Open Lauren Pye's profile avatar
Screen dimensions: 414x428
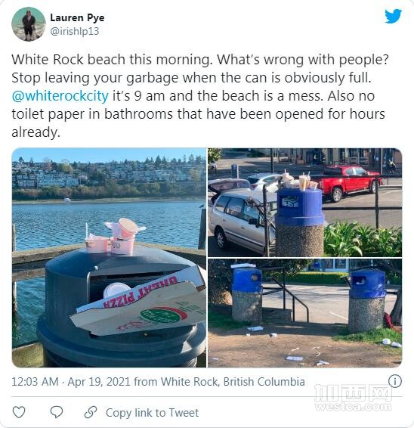pyautogui.click(x=29, y=24)
